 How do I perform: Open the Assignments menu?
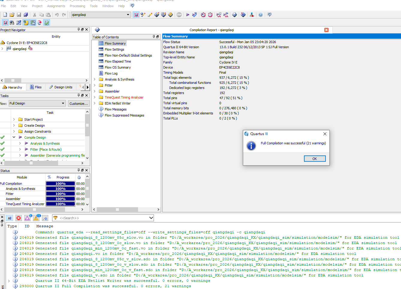[56, 6]
